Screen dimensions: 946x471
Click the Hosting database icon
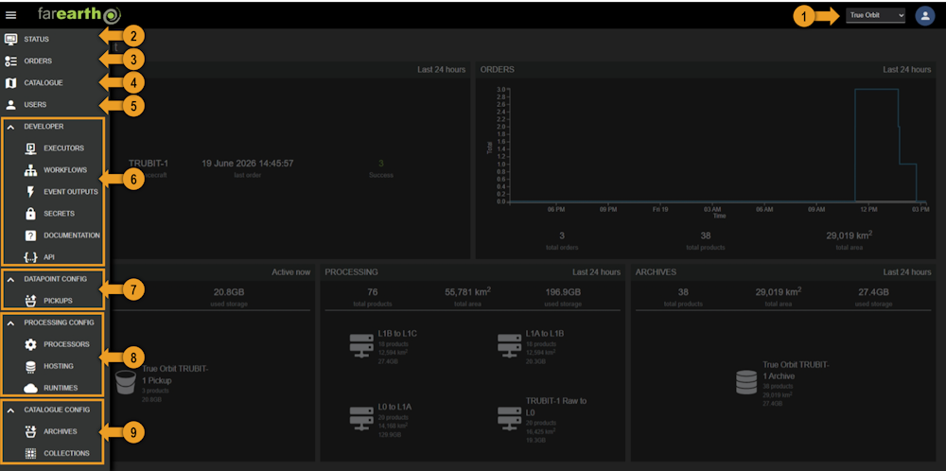(30, 366)
